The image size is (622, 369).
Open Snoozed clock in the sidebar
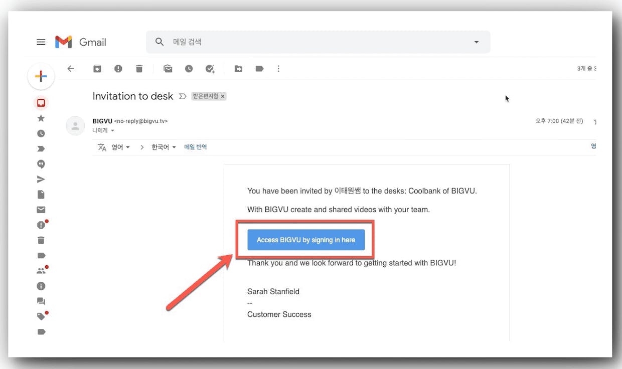point(41,133)
